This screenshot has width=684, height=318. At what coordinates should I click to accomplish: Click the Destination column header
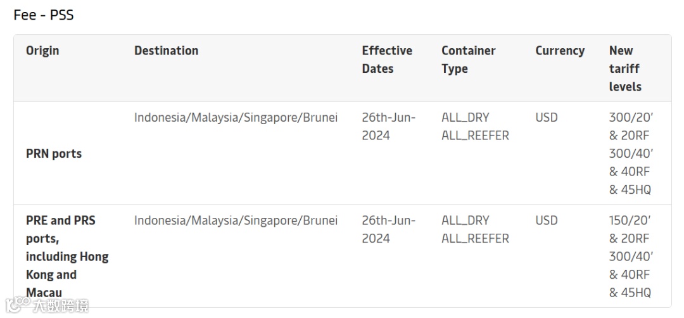[x=166, y=51]
